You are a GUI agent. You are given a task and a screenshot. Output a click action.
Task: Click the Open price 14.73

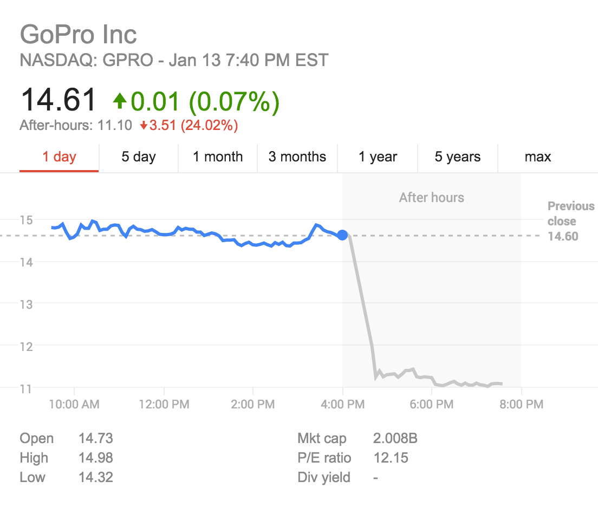point(96,438)
